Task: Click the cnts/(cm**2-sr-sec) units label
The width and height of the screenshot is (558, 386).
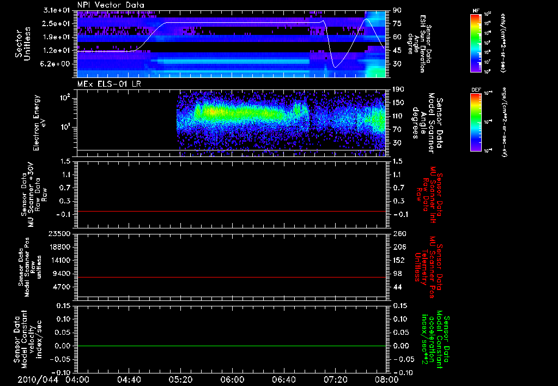Action: pos(503,43)
